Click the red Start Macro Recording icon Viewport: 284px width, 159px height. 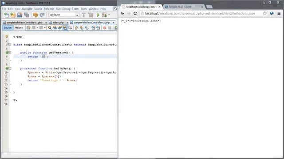tap(105, 28)
